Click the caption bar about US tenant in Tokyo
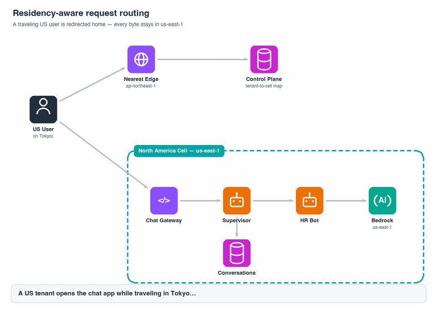The image size is (437, 310). (218, 294)
